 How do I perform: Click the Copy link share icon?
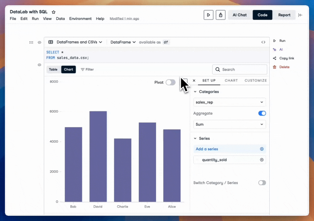(275, 58)
